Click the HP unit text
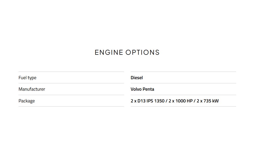Viewport: 256px width, 158px height. point(190,101)
